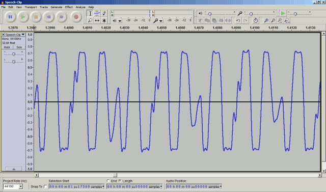326x192 pixels.
Task: Start playback with the round Play button
Action: tap(23, 17)
